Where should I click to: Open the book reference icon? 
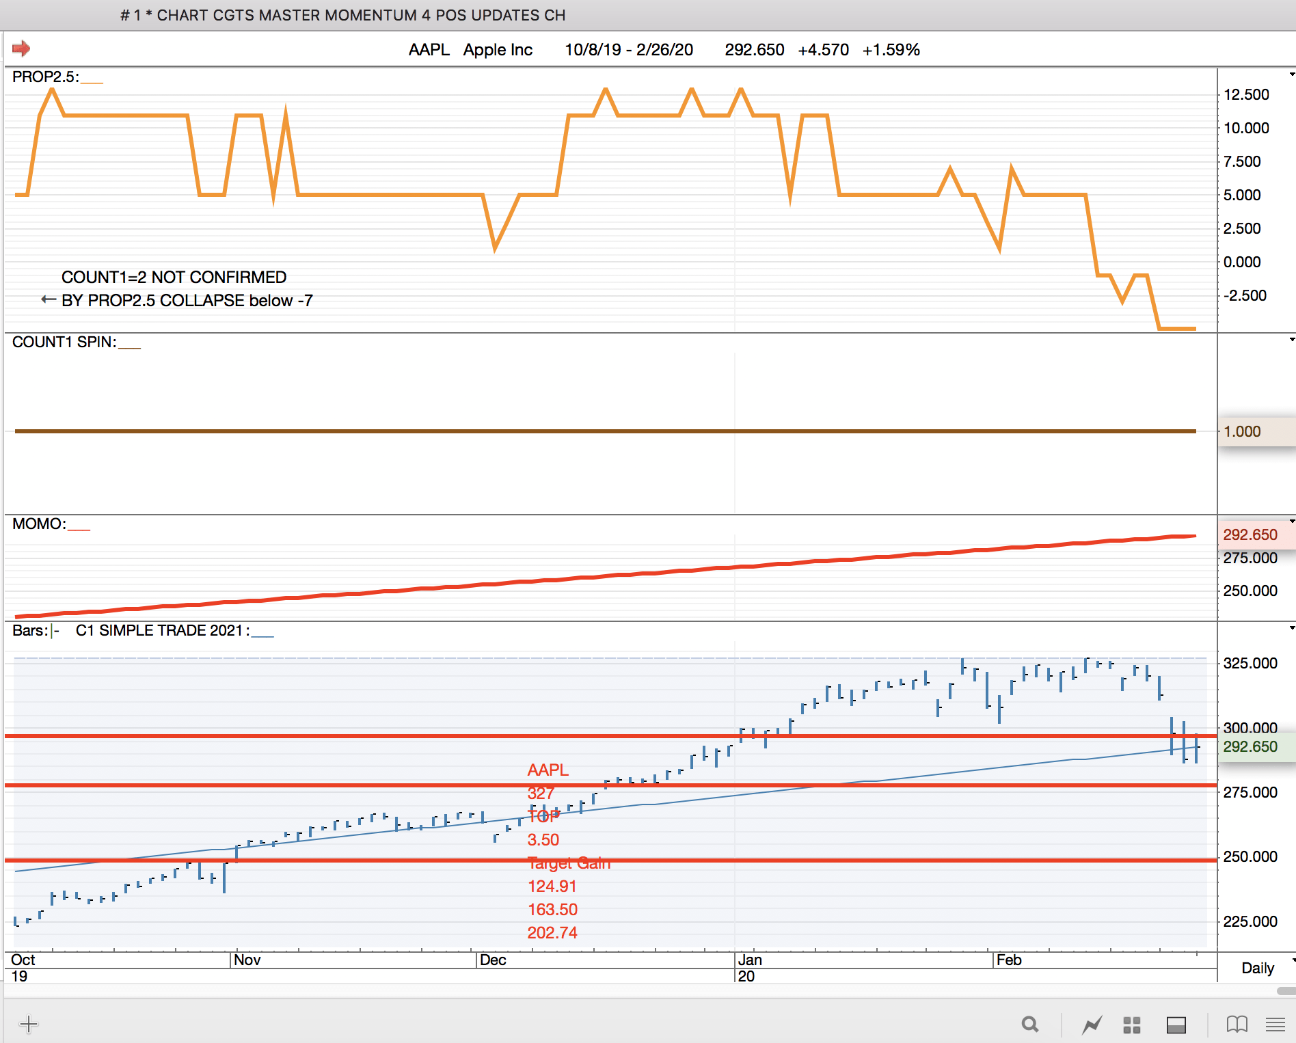1237,1024
